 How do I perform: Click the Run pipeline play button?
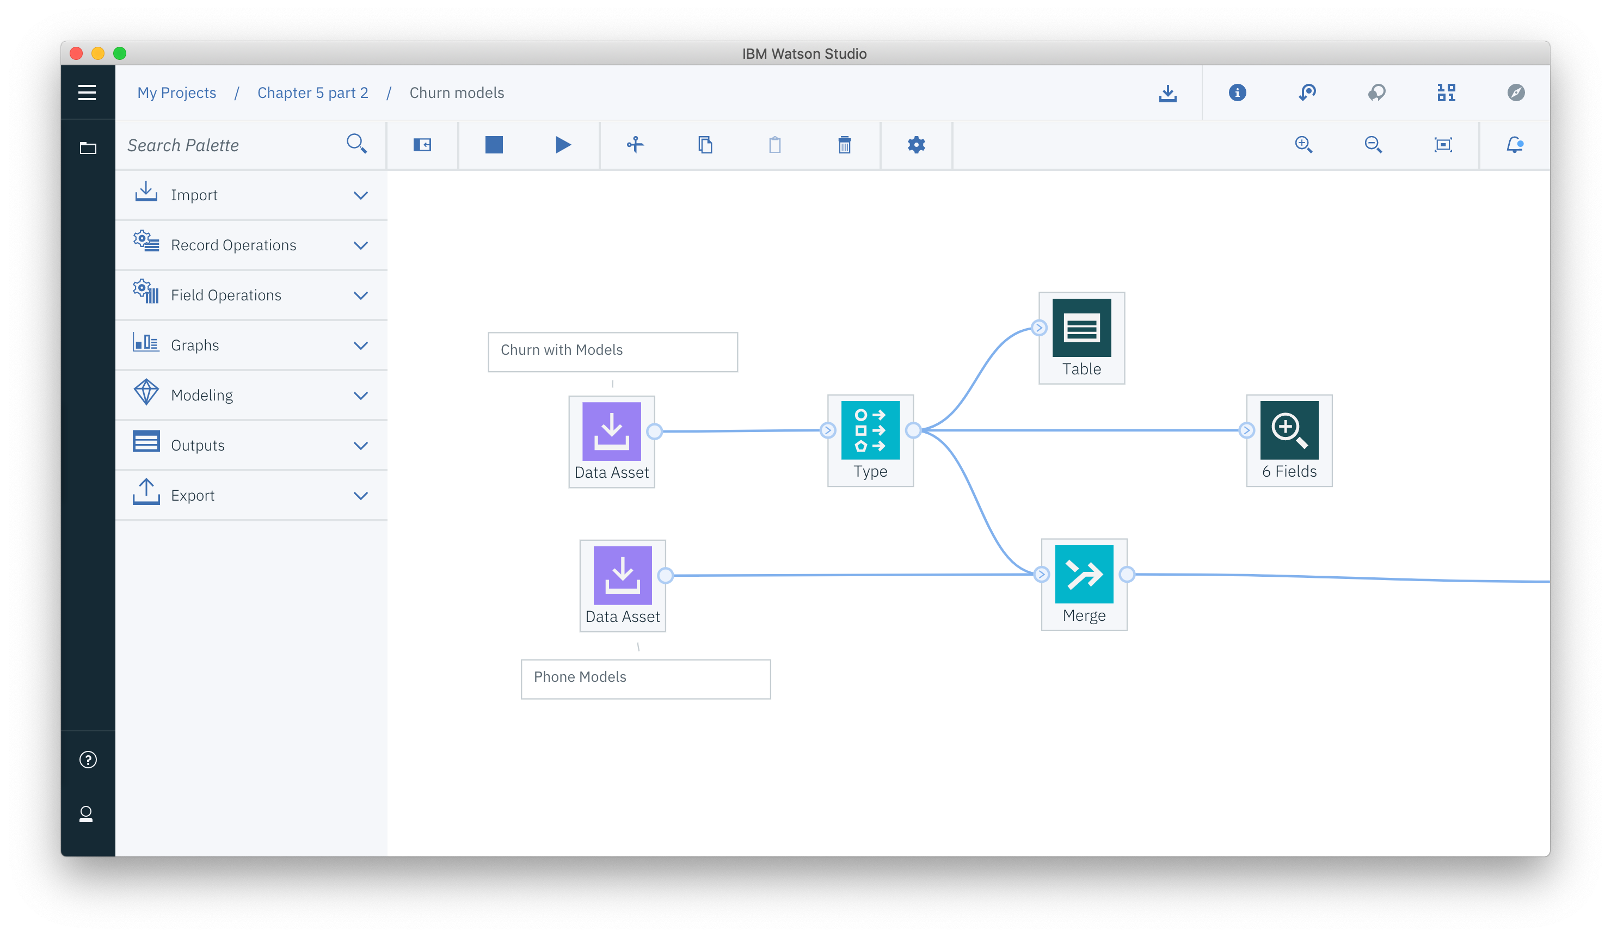point(563,144)
